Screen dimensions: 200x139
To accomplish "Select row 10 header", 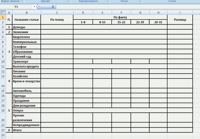I will point(3,62).
